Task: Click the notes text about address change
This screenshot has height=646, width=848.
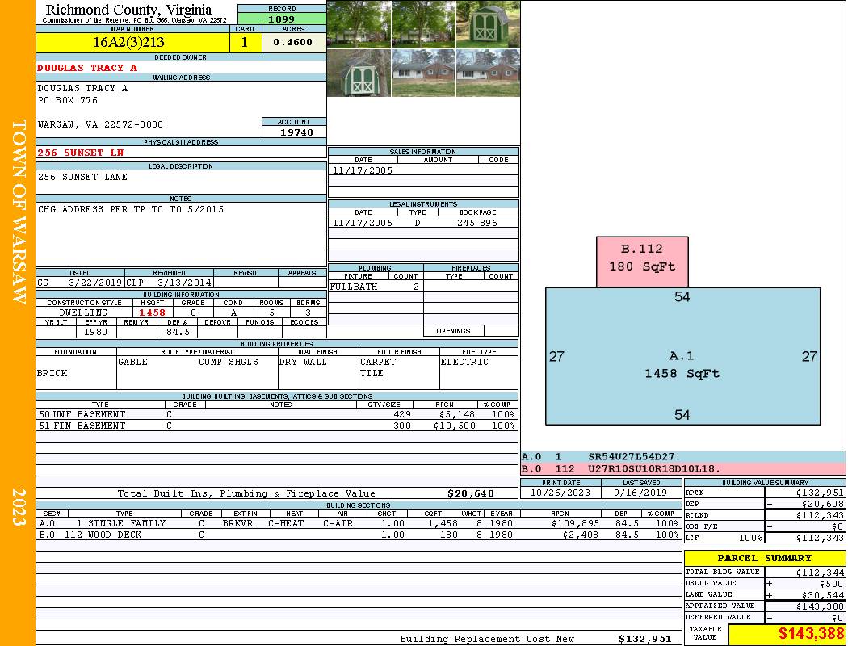Action: tap(131, 209)
